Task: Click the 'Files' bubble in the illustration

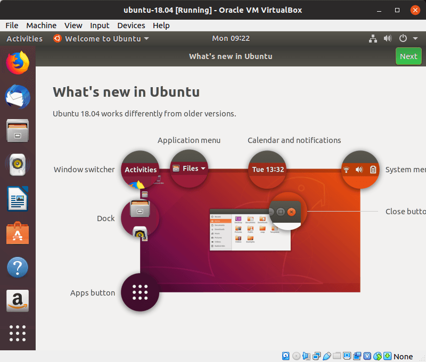Action: tap(189, 169)
